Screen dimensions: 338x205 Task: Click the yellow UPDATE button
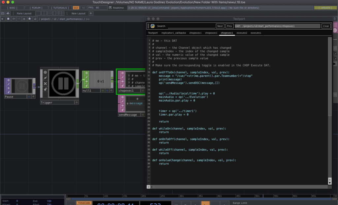(x=325, y=8)
